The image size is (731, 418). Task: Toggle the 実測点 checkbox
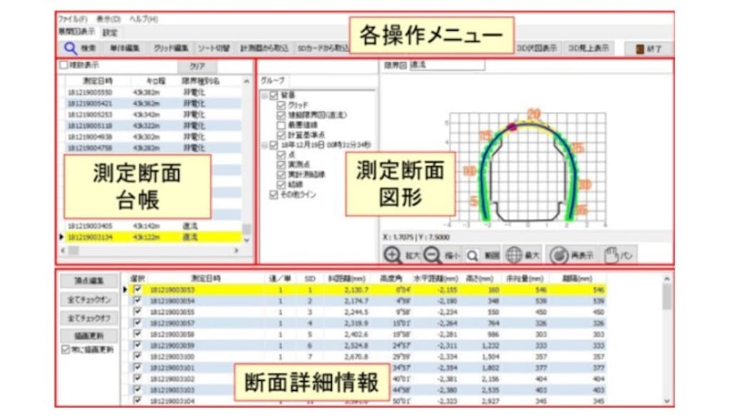tap(281, 165)
